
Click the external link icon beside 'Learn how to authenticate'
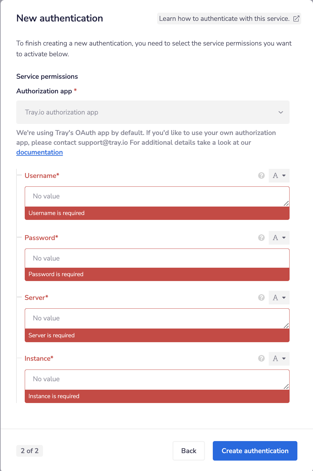(x=296, y=19)
